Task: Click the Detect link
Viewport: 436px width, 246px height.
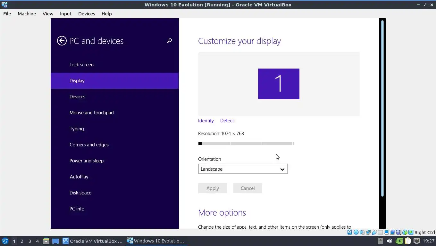Action: click(227, 120)
